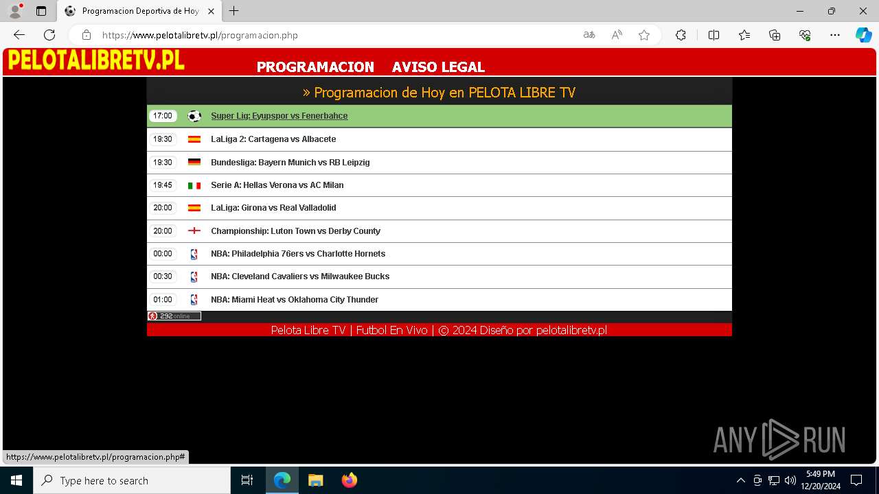Open NBA: Cleveland Cavaliers vs Milwaukee Bucks
The image size is (879, 494).
coord(300,277)
